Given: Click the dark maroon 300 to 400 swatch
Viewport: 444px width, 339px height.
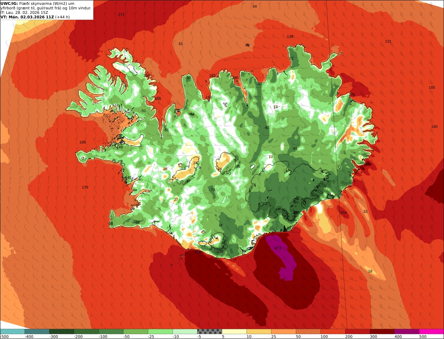Looking at the screenshot, I should tap(382, 331).
